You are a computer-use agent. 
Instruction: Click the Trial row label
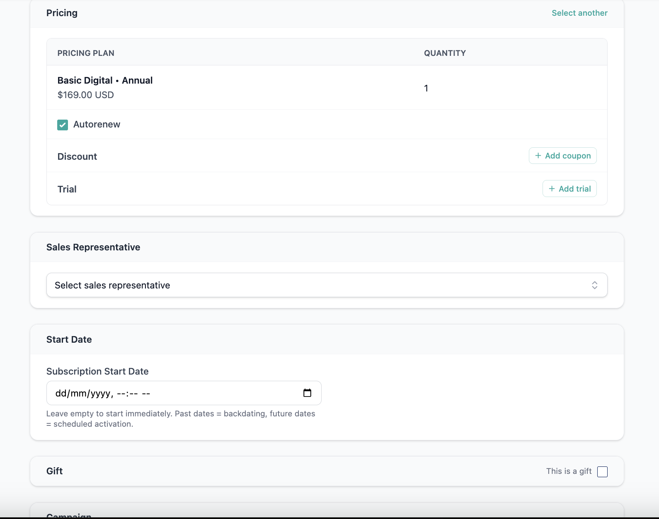[67, 189]
